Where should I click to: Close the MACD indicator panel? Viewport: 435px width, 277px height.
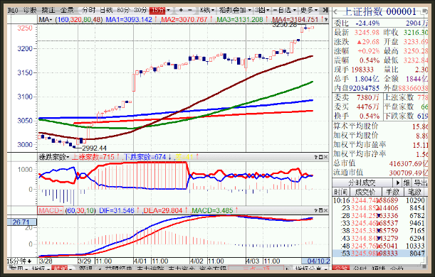(325, 210)
